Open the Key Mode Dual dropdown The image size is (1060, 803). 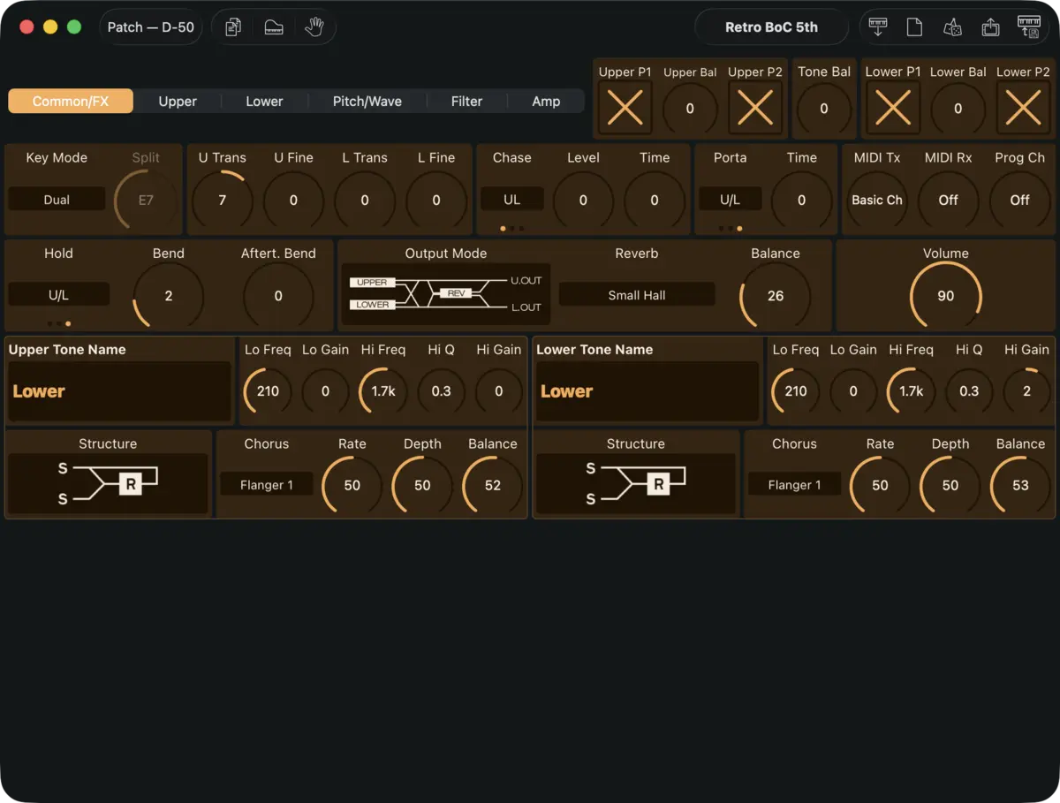point(57,200)
